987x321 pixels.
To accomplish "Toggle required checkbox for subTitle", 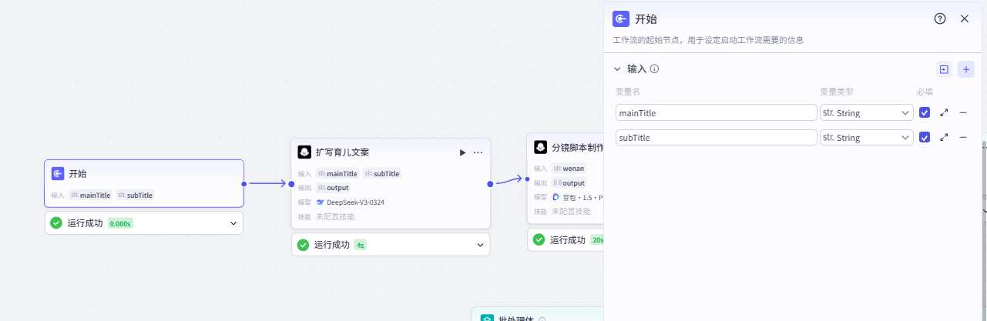I will pos(925,137).
